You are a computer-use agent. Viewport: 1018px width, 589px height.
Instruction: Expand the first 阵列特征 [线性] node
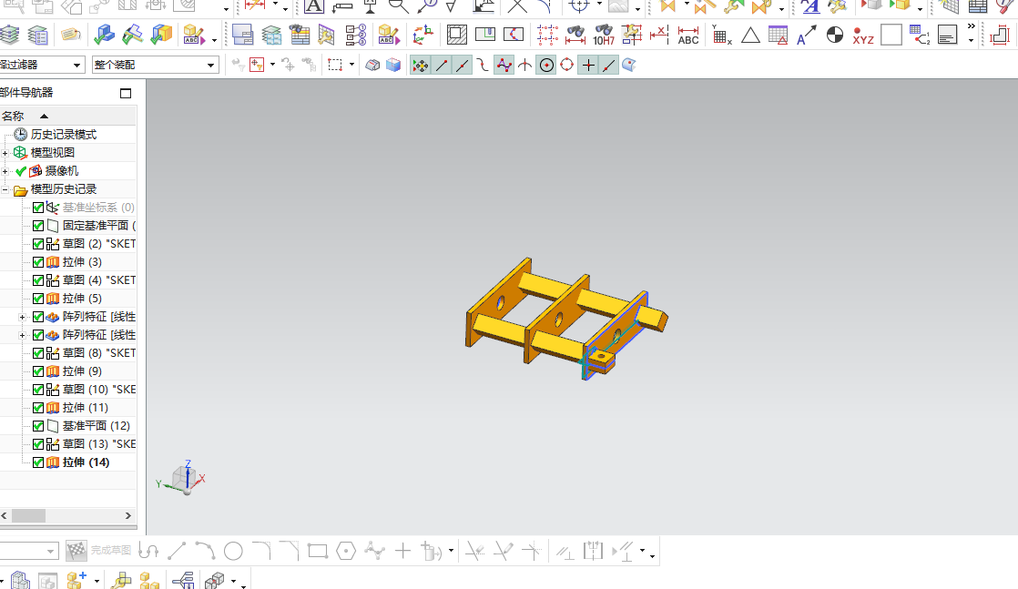22,317
